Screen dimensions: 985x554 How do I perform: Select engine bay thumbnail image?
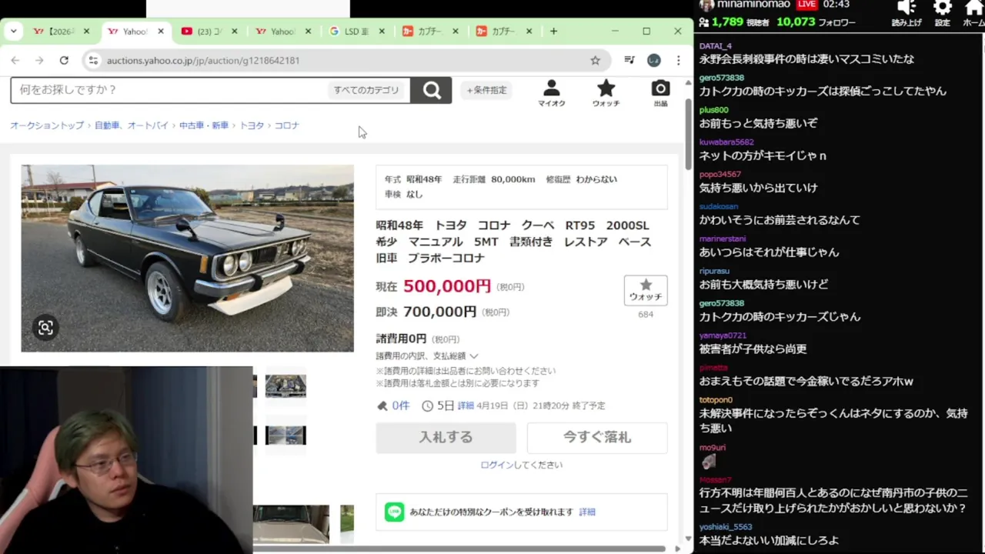coord(285,385)
